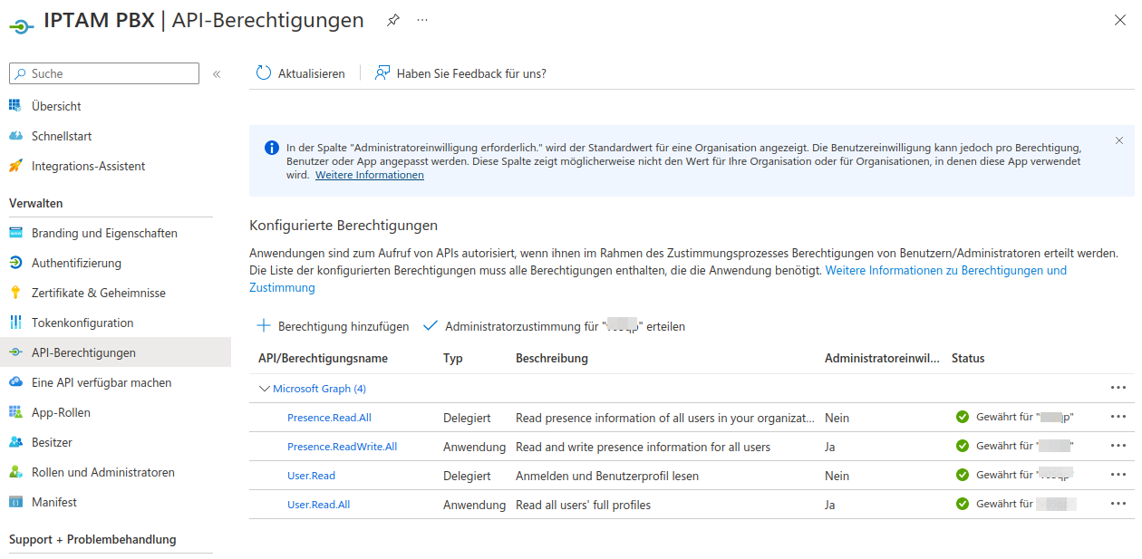Screen dimensions: 1142x559
Task: Open more options for Presence.Read.All row
Action: coord(1118,418)
